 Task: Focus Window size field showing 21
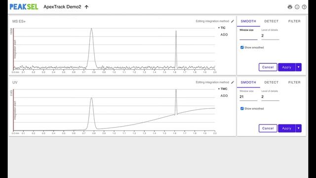coord(248,97)
